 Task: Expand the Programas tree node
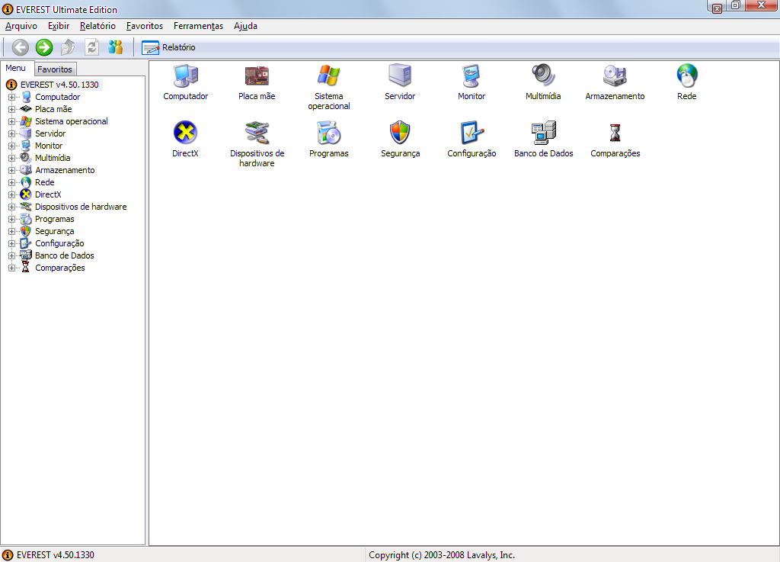tap(11, 219)
